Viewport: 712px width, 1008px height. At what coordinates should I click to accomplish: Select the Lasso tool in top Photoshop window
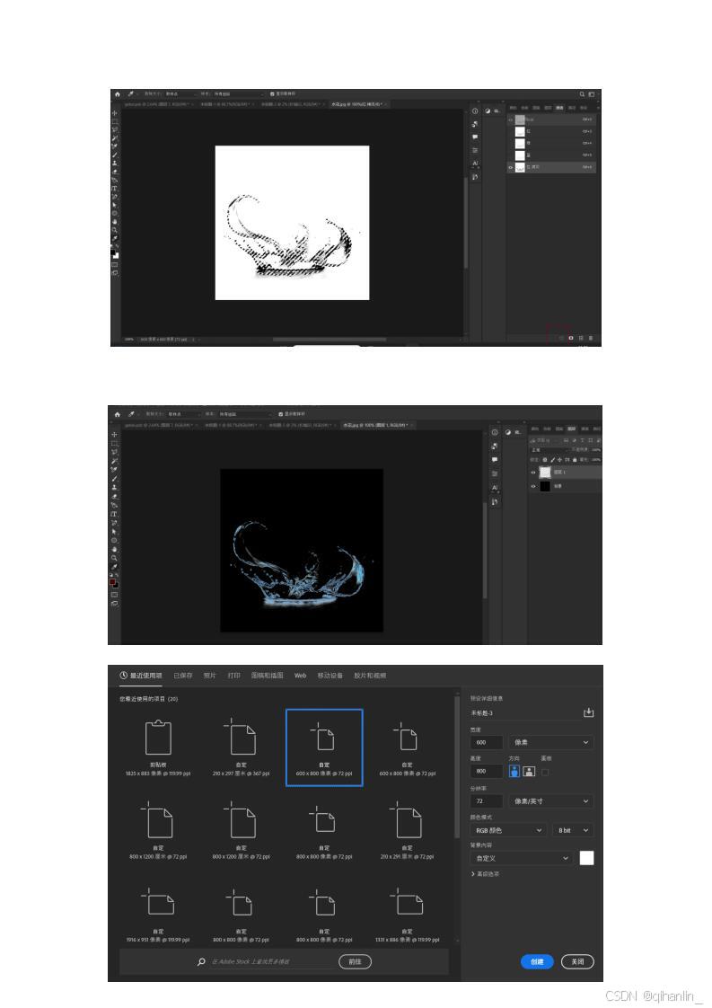(114, 129)
